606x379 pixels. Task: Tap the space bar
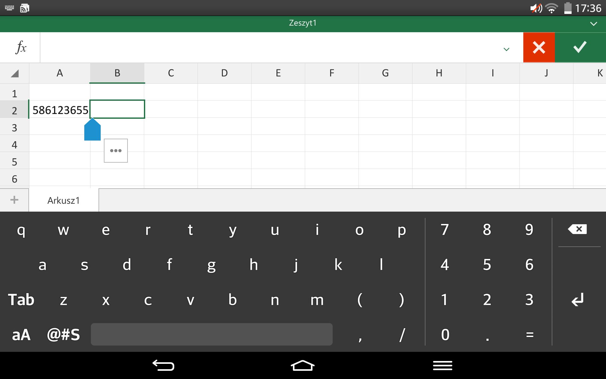211,334
